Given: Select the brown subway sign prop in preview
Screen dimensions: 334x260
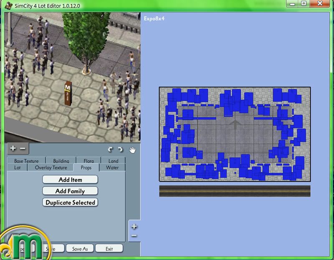Looking at the screenshot, I should 68,93.
